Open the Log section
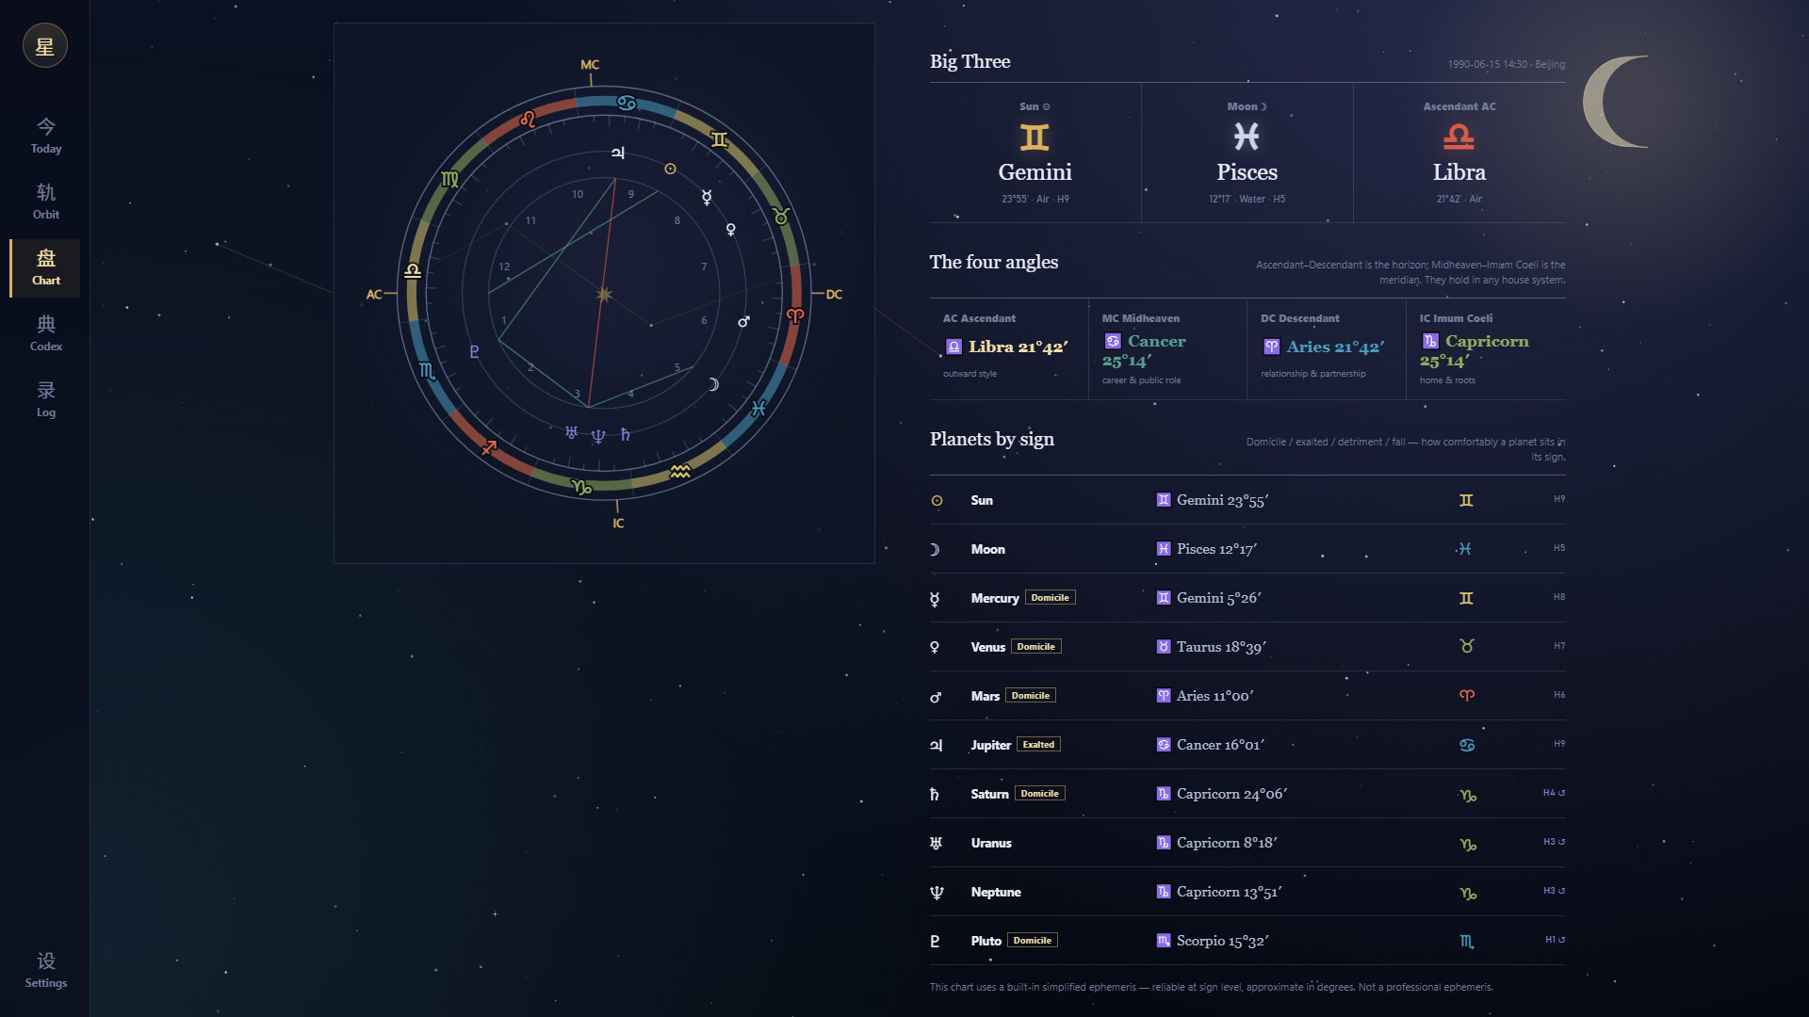The width and height of the screenshot is (1809, 1017). (x=45, y=399)
